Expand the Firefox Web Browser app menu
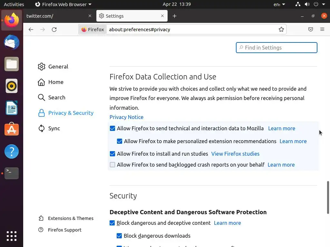330x247 pixels. click(63, 5)
